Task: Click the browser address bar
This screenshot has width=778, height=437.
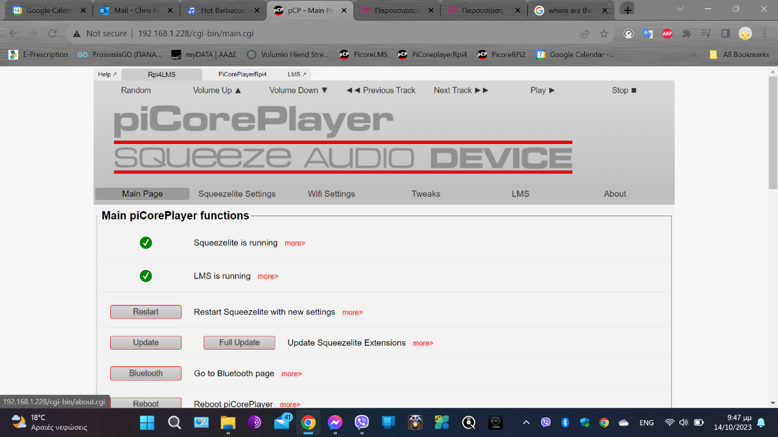Action: click(x=259, y=33)
